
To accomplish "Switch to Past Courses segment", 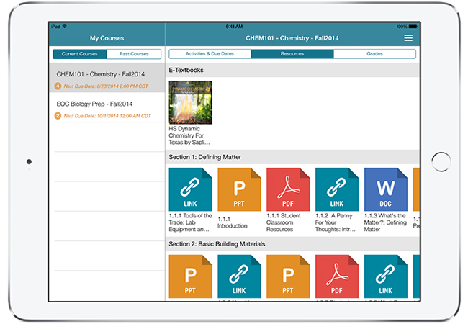I will [x=134, y=54].
